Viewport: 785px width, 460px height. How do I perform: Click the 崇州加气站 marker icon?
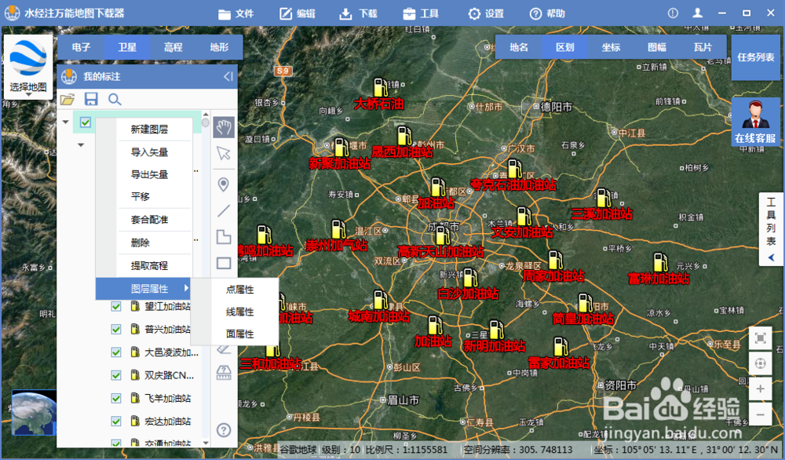(x=338, y=229)
